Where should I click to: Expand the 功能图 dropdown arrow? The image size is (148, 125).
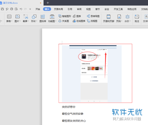56,21
